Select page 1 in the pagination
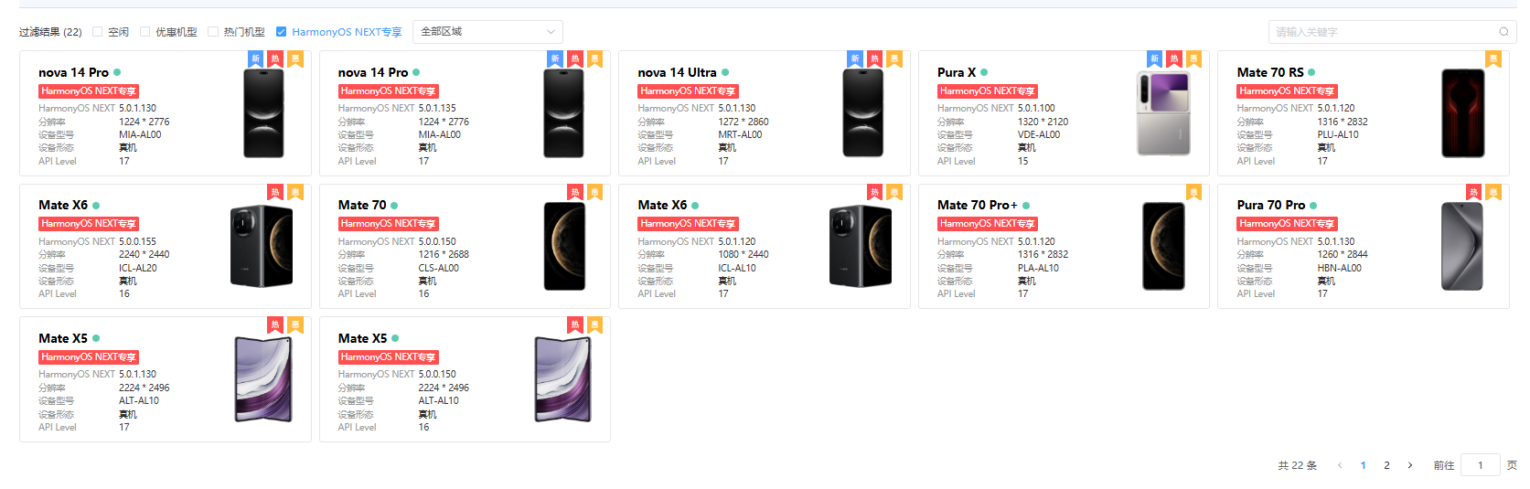The width and height of the screenshot is (1530, 489). point(1363,465)
